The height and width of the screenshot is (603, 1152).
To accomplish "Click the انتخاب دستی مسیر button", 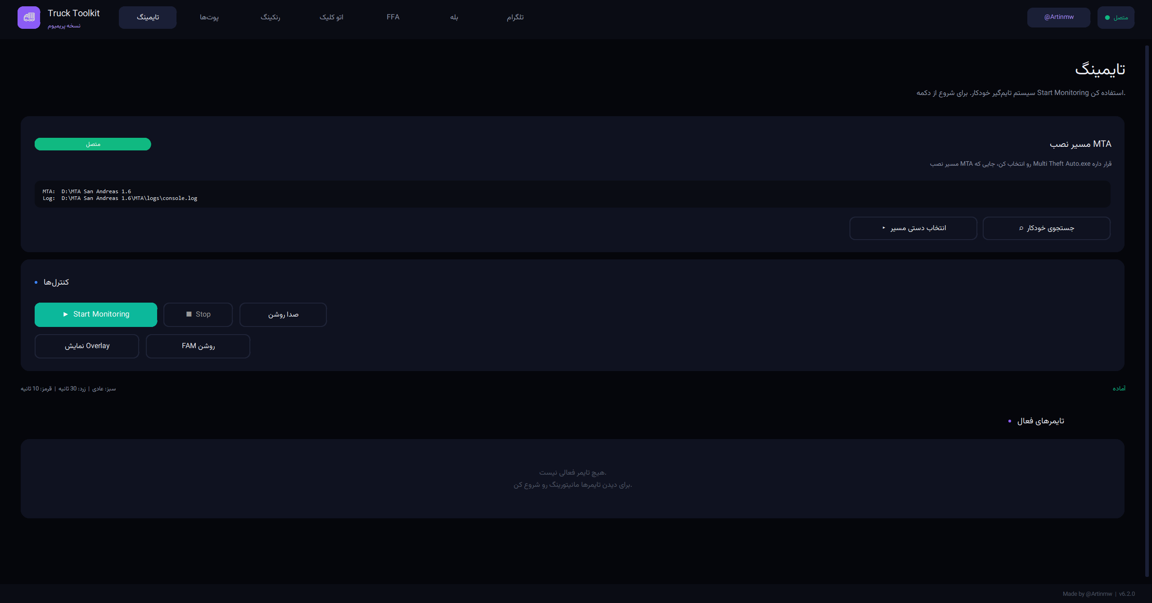I will click(x=913, y=228).
